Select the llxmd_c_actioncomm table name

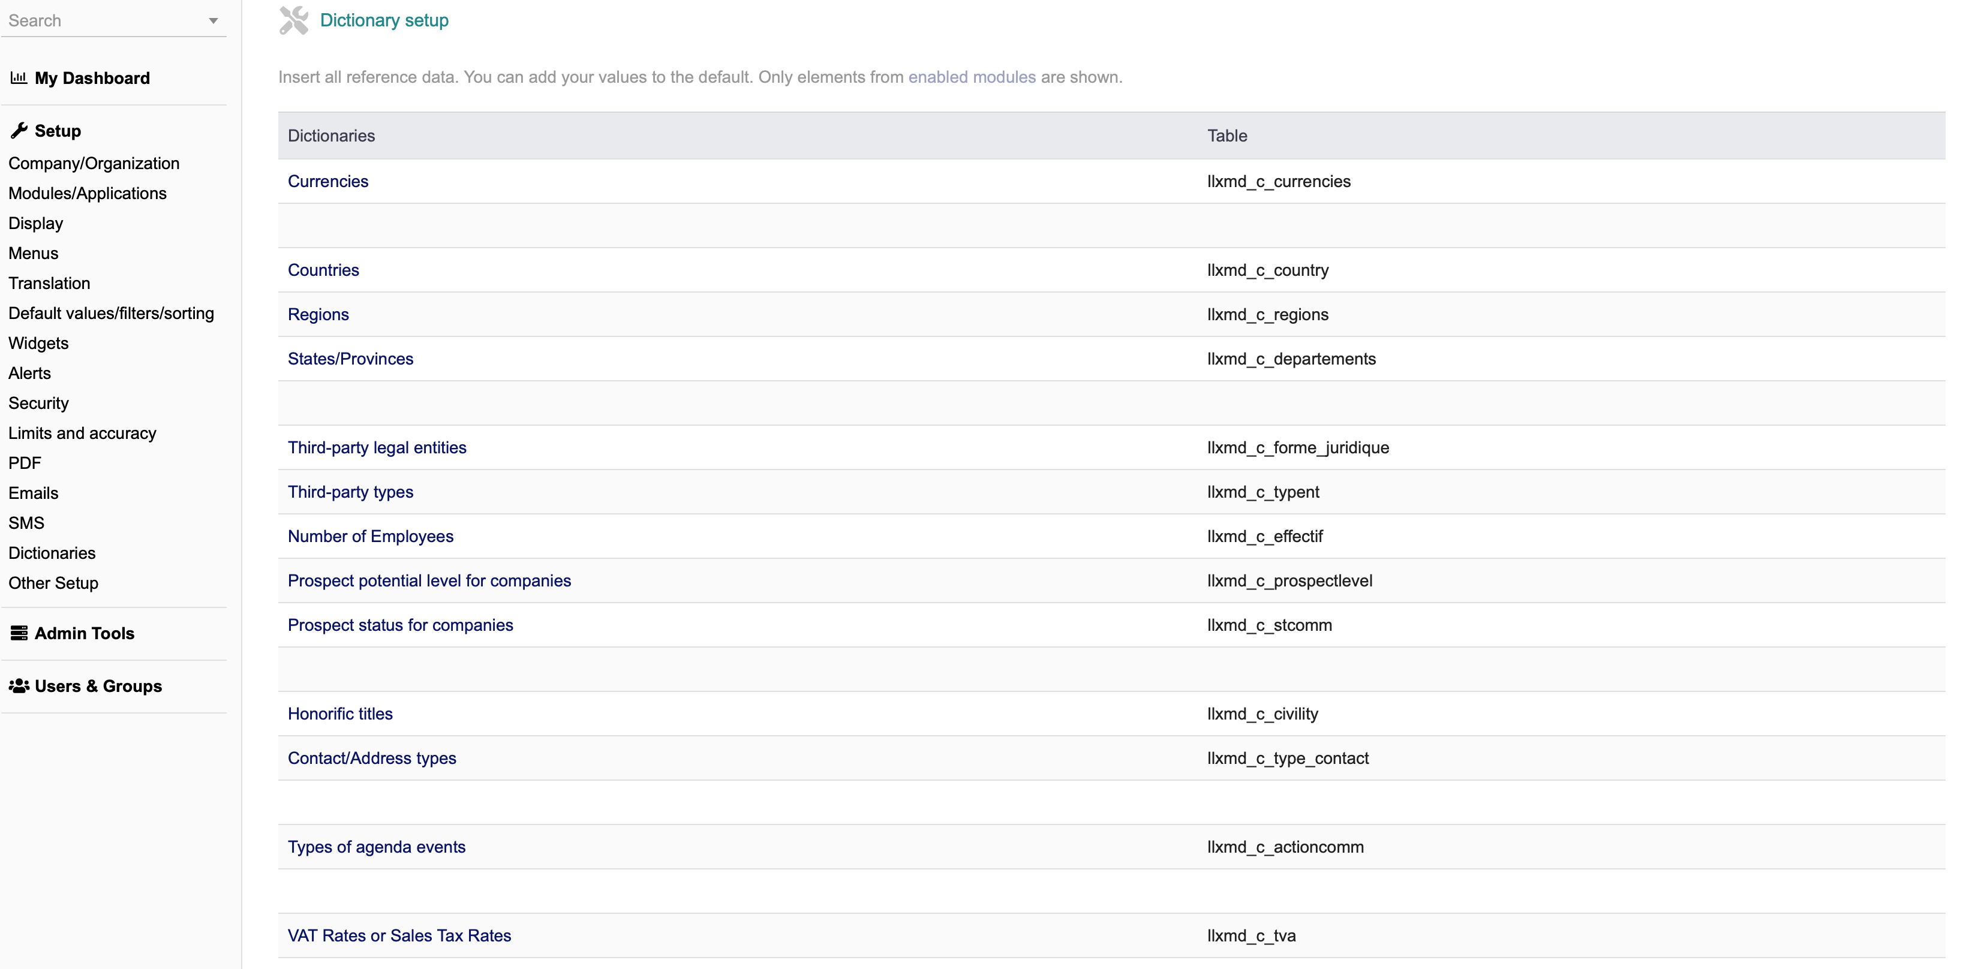[1285, 847]
